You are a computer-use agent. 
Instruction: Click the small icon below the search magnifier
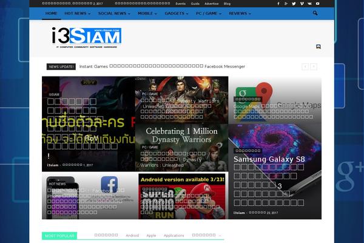click(x=318, y=47)
